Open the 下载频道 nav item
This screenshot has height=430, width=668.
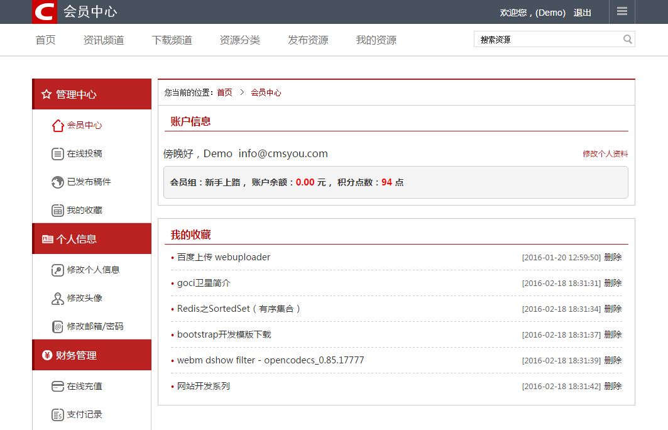point(172,40)
